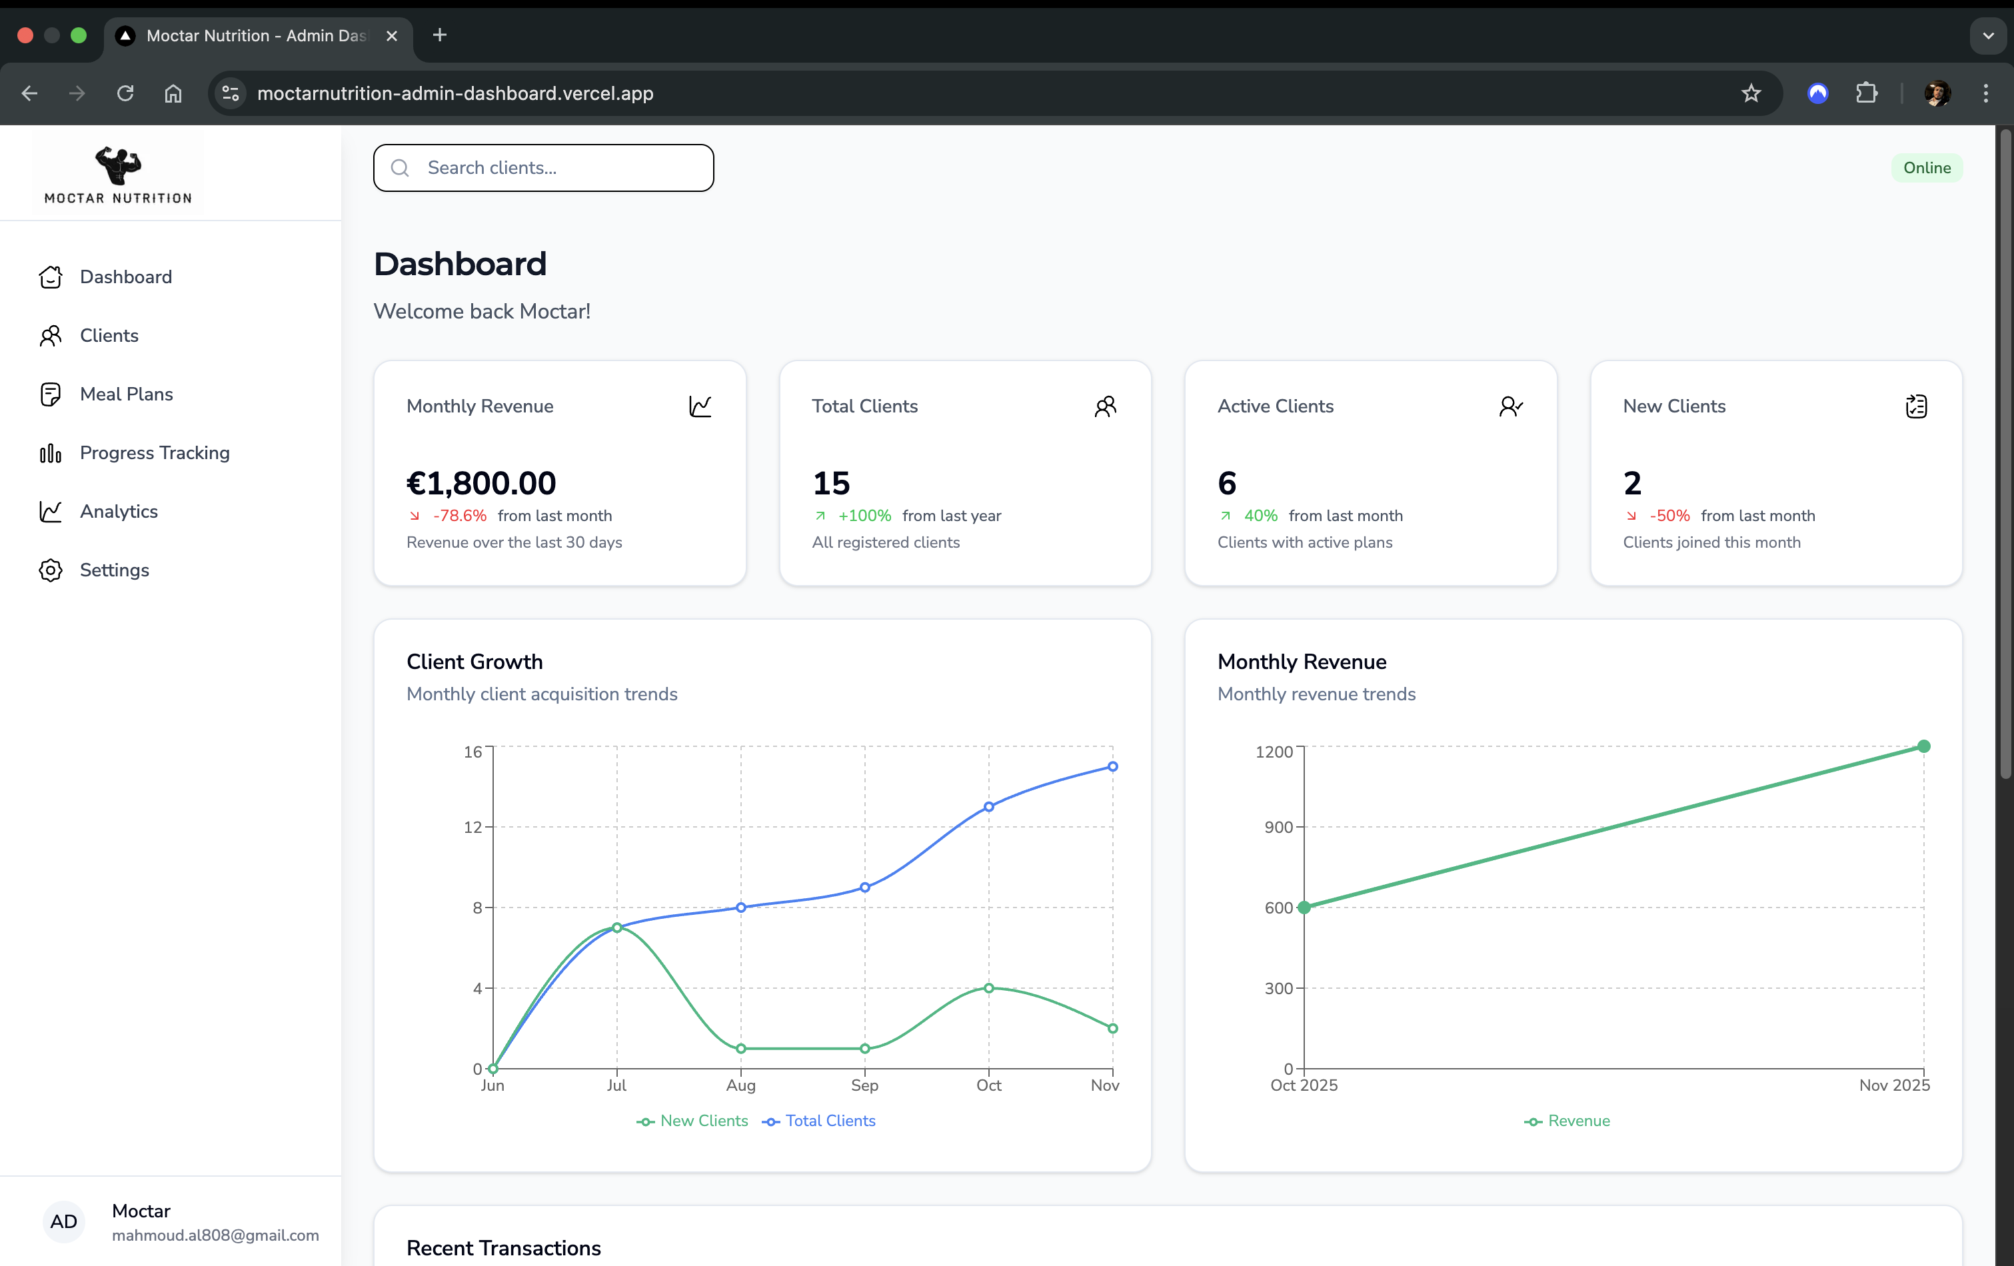Image resolution: width=2014 pixels, height=1266 pixels.
Task: Open Meal Plans from the sidebar
Action: [x=127, y=394]
